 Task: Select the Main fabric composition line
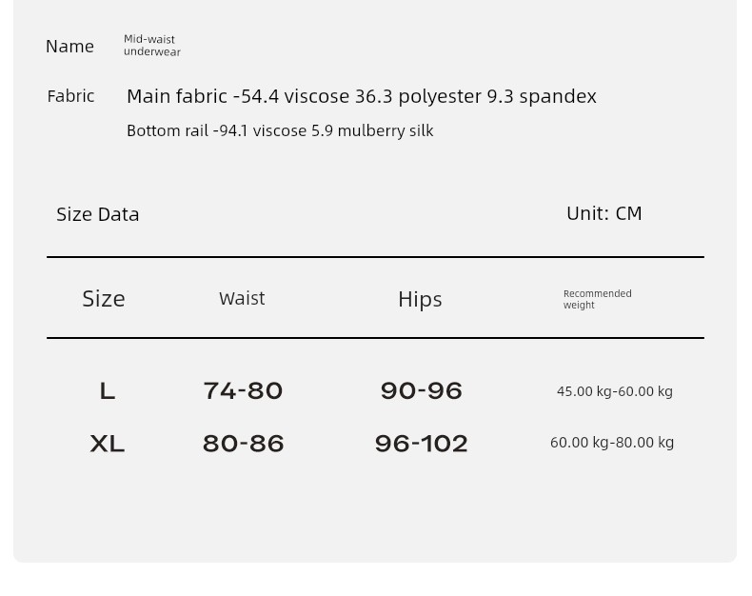[x=362, y=96]
